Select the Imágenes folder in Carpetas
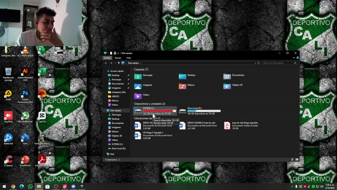This screenshot has width=337, height=190. 143,86
